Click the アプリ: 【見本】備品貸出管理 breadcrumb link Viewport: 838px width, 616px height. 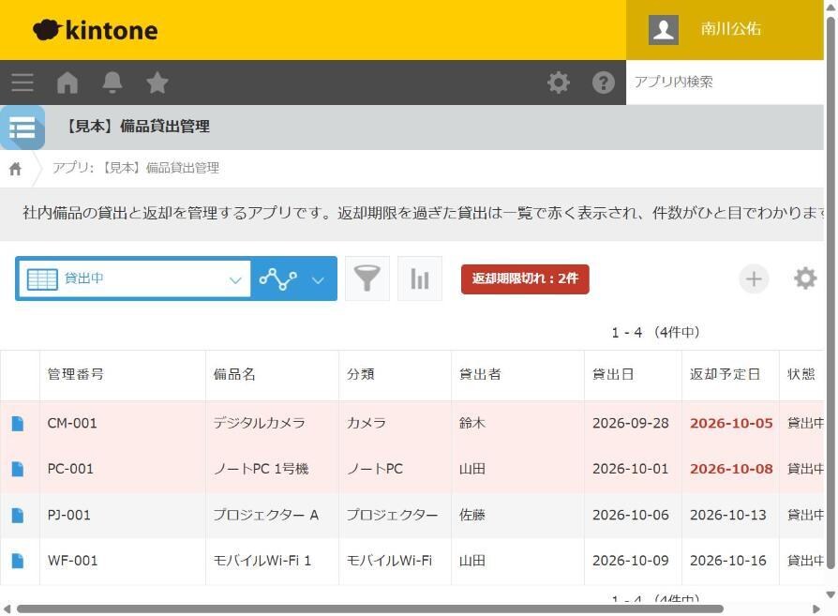136,168
